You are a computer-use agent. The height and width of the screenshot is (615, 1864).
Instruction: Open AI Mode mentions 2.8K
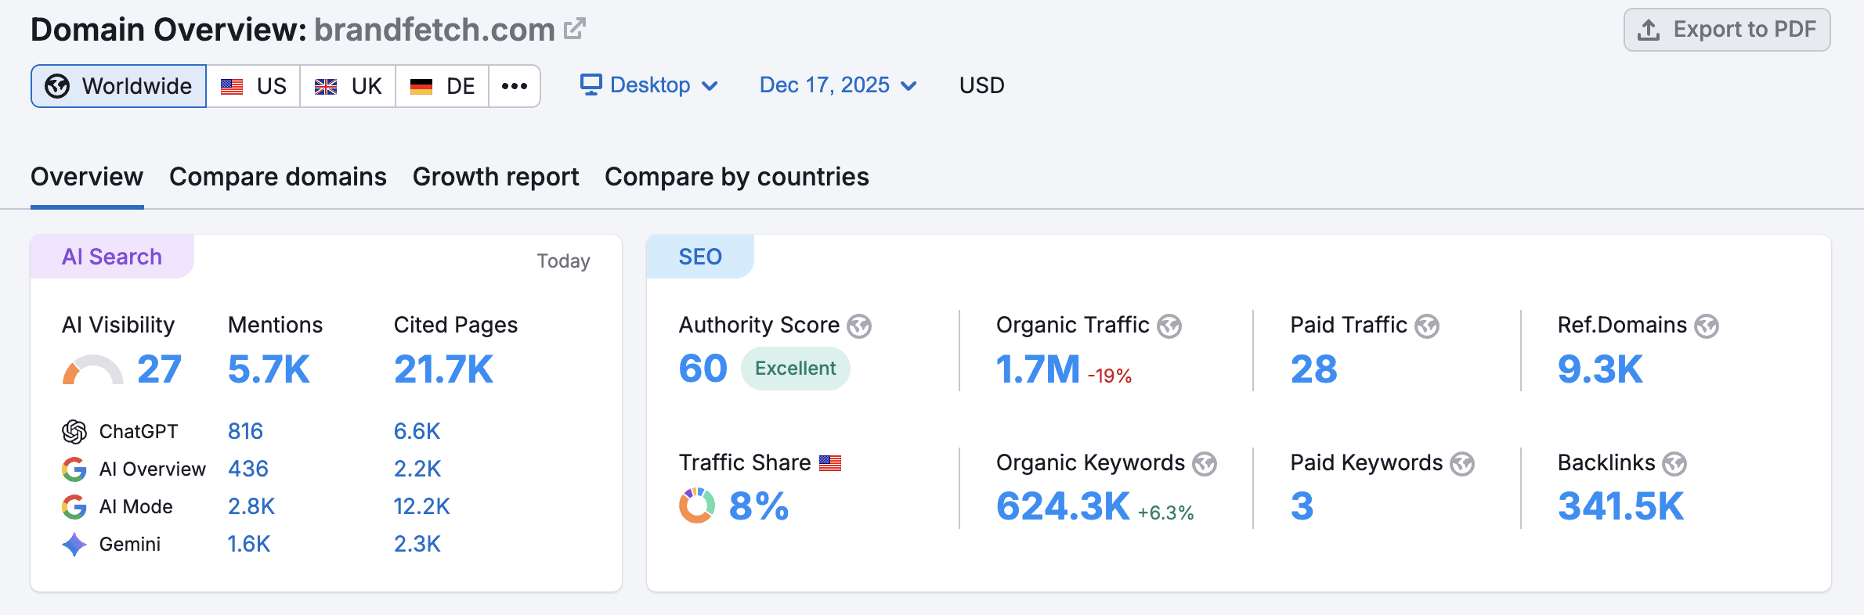click(251, 506)
